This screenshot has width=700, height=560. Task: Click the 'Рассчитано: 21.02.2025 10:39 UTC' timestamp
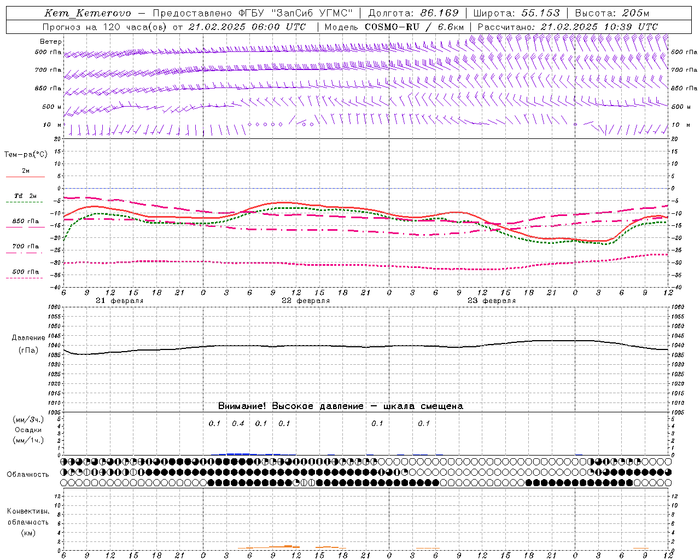click(x=568, y=27)
